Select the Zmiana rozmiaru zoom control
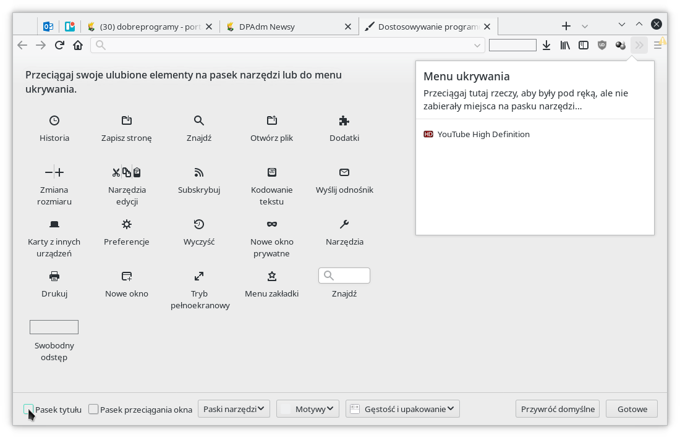The image size is (680, 438). pos(54,172)
